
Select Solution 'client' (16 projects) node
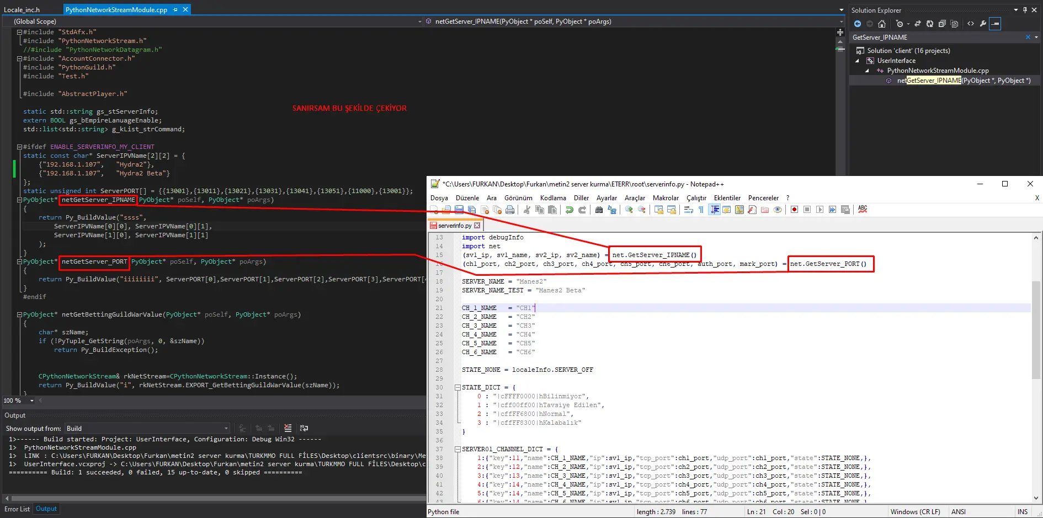pyautogui.click(x=908, y=51)
